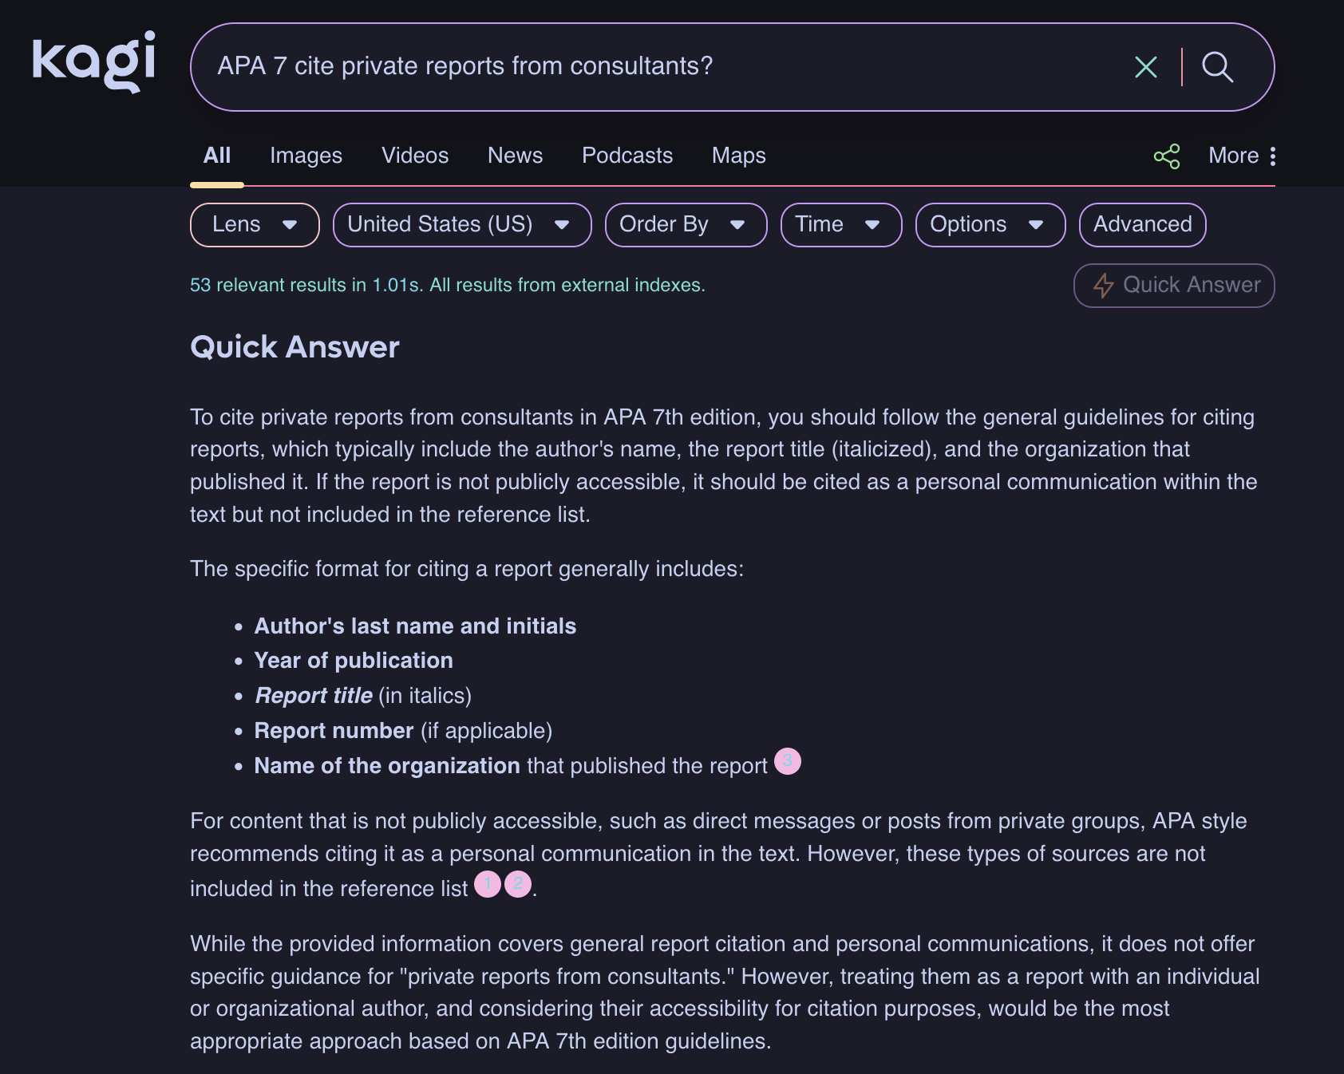
Task: Clear the search query with X icon
Action: 1145,67
